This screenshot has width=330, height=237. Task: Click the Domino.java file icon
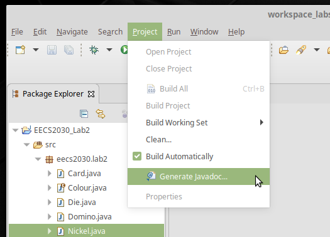click(x=60, y=217)
